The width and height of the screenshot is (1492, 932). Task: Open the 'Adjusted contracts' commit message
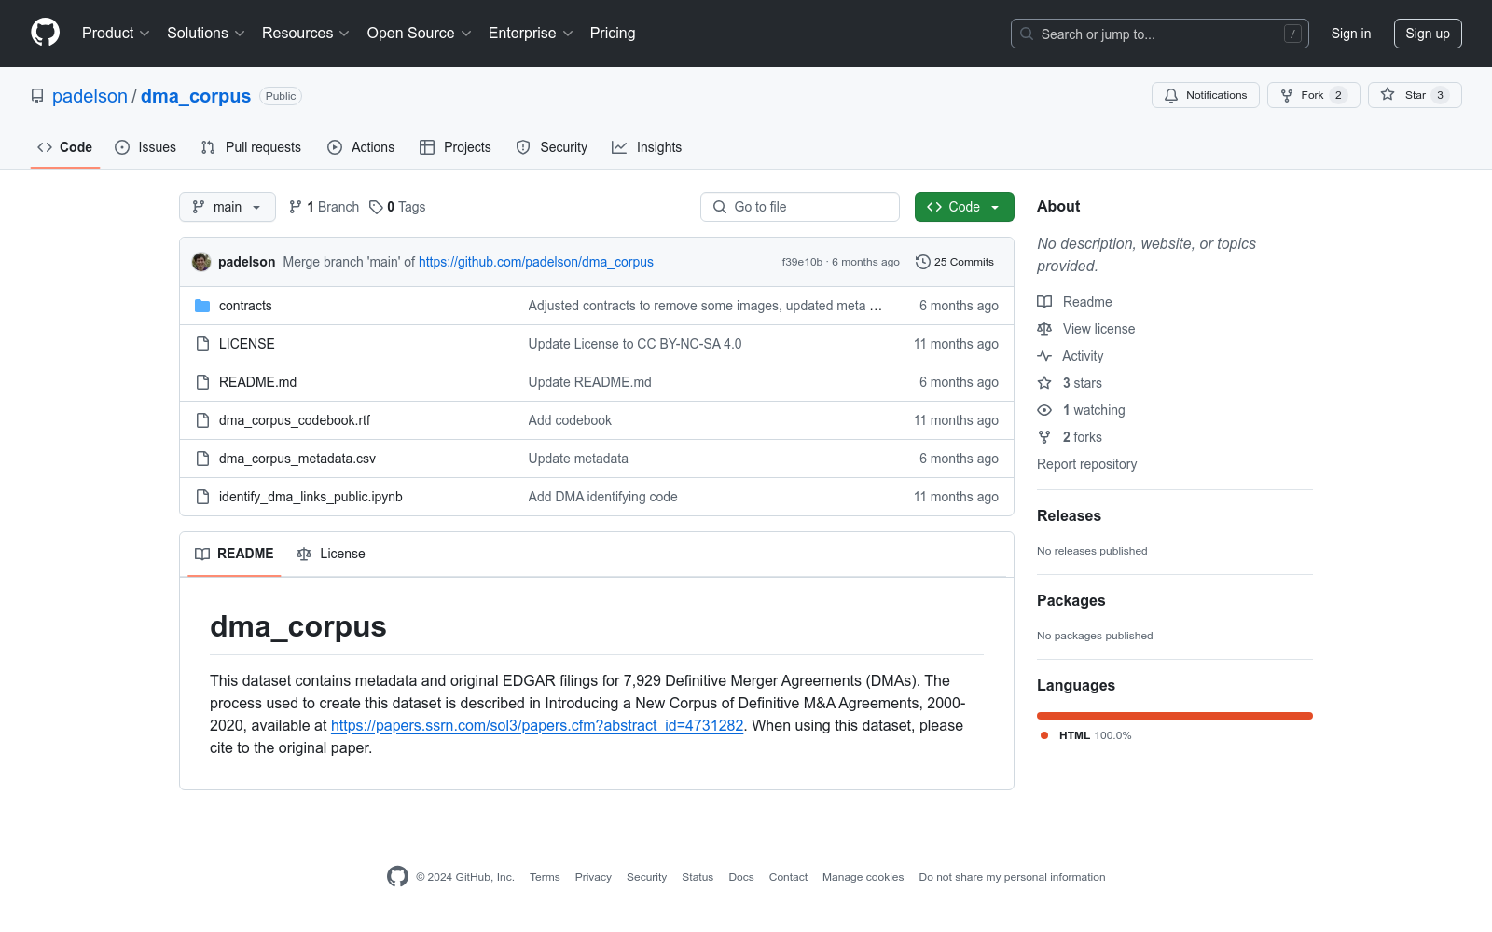705,306
